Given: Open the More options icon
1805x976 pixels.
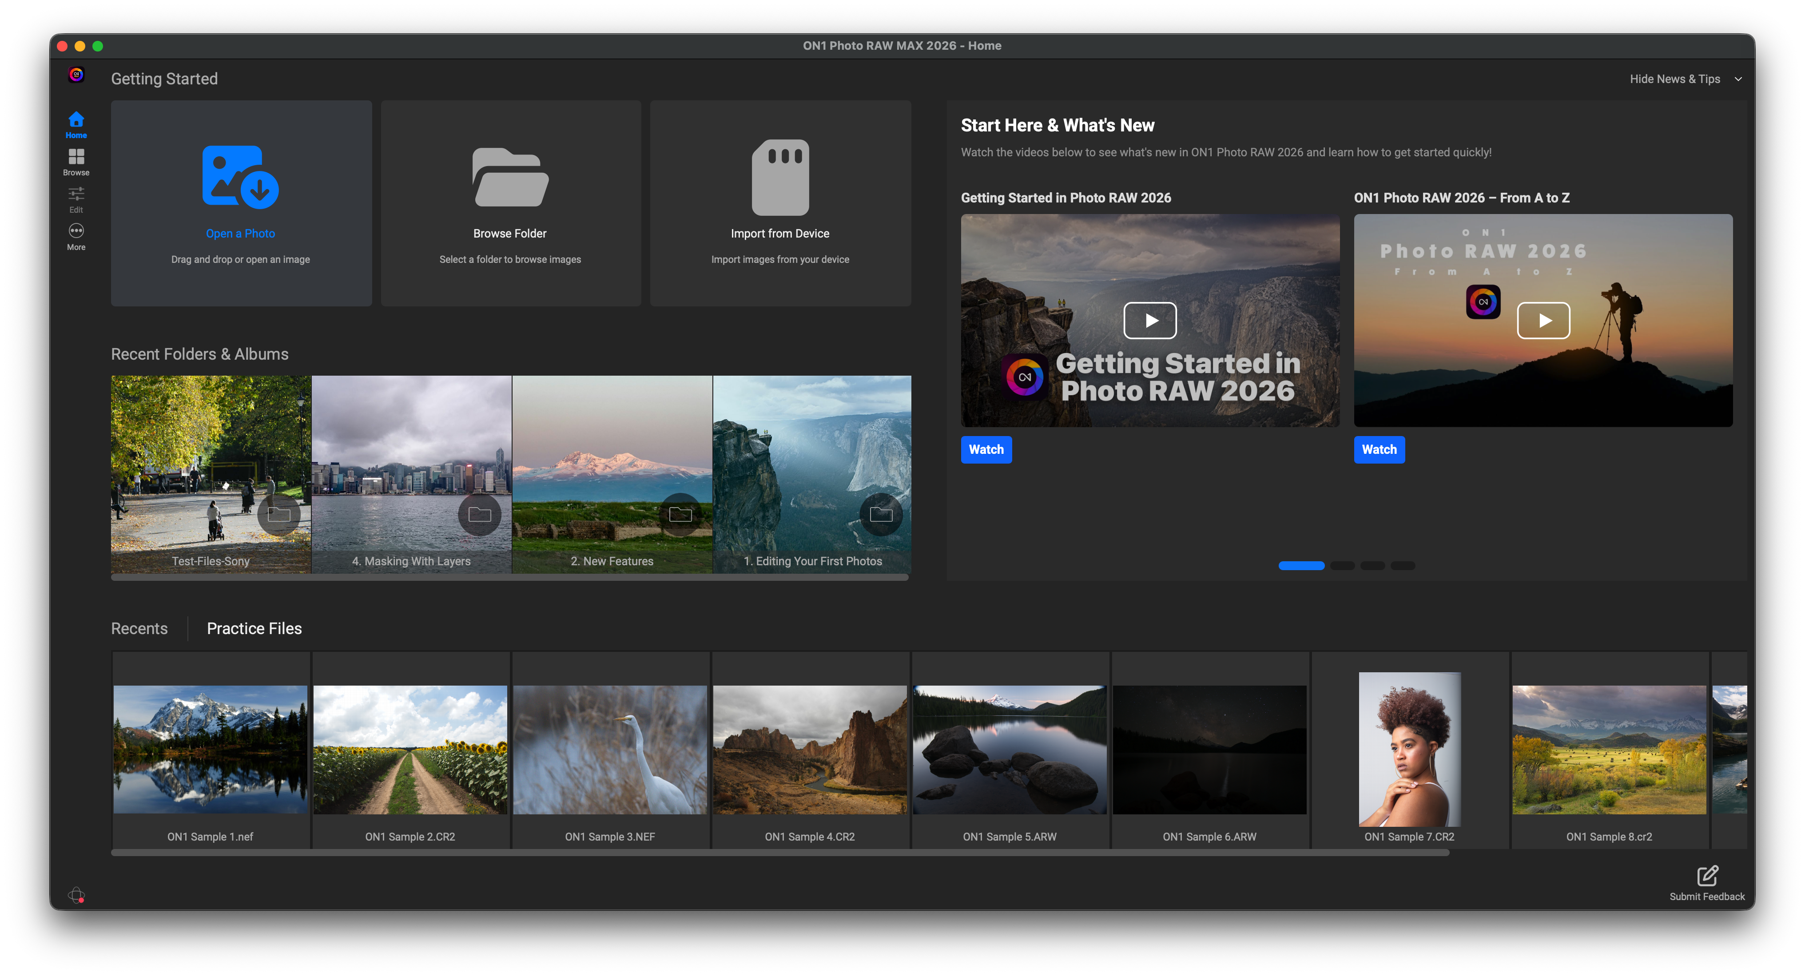Looking at the screenshot, I should pos(76,230).
